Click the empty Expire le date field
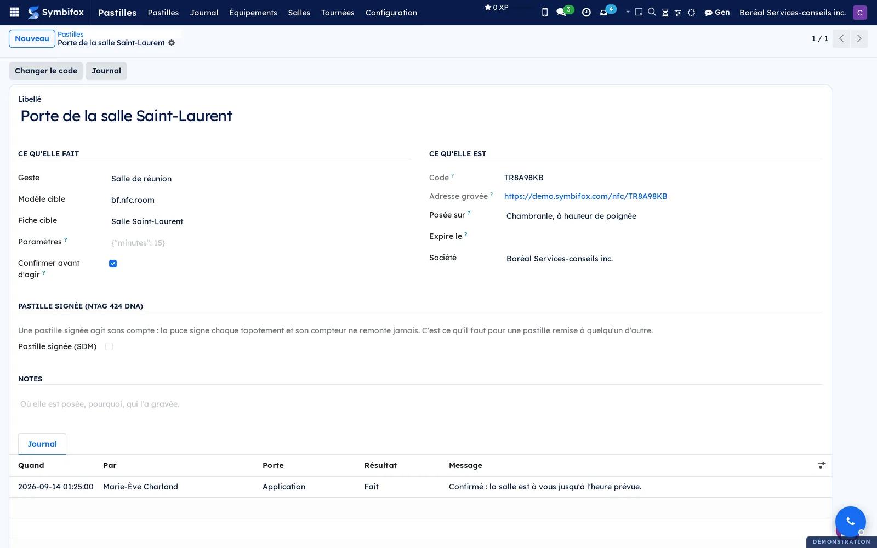877x548 pixels. 663,237
